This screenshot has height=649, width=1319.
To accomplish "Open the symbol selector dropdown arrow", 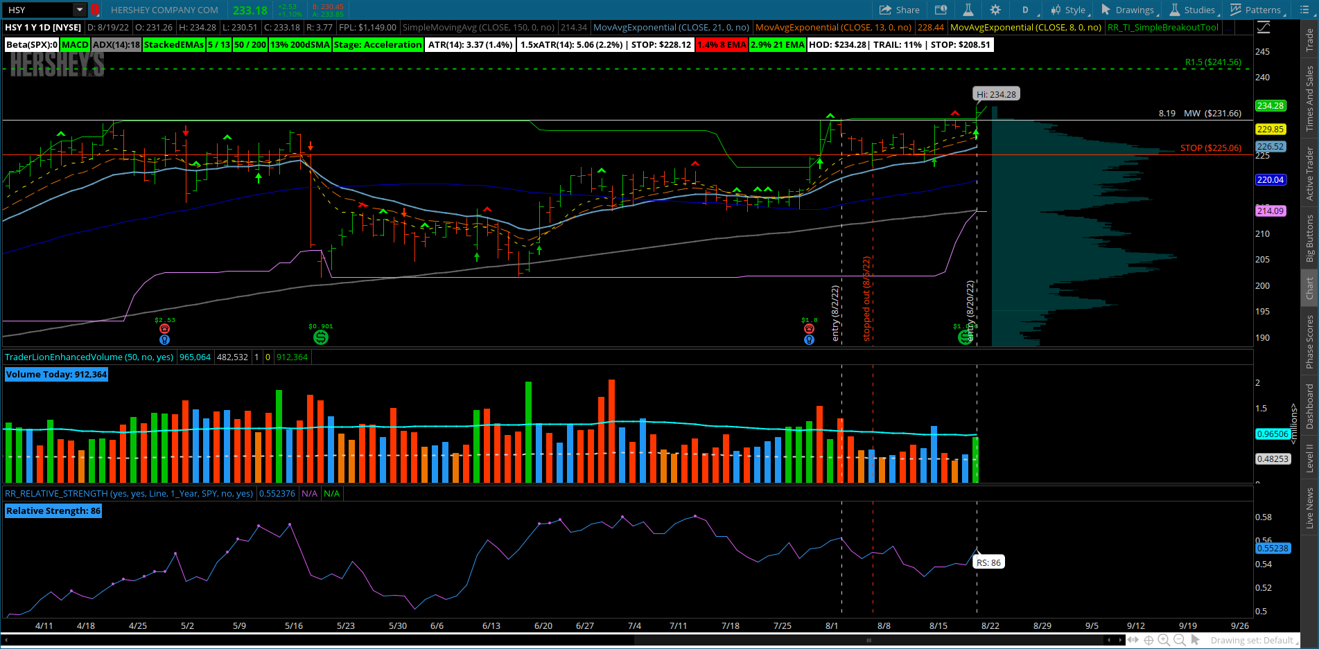I will [80, 10].
